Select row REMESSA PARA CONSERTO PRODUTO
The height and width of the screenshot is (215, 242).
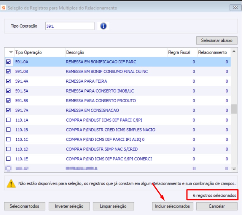(x=118, y=101)
